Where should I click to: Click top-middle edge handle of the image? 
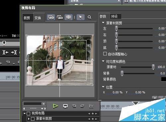click(x=60, y=35)
